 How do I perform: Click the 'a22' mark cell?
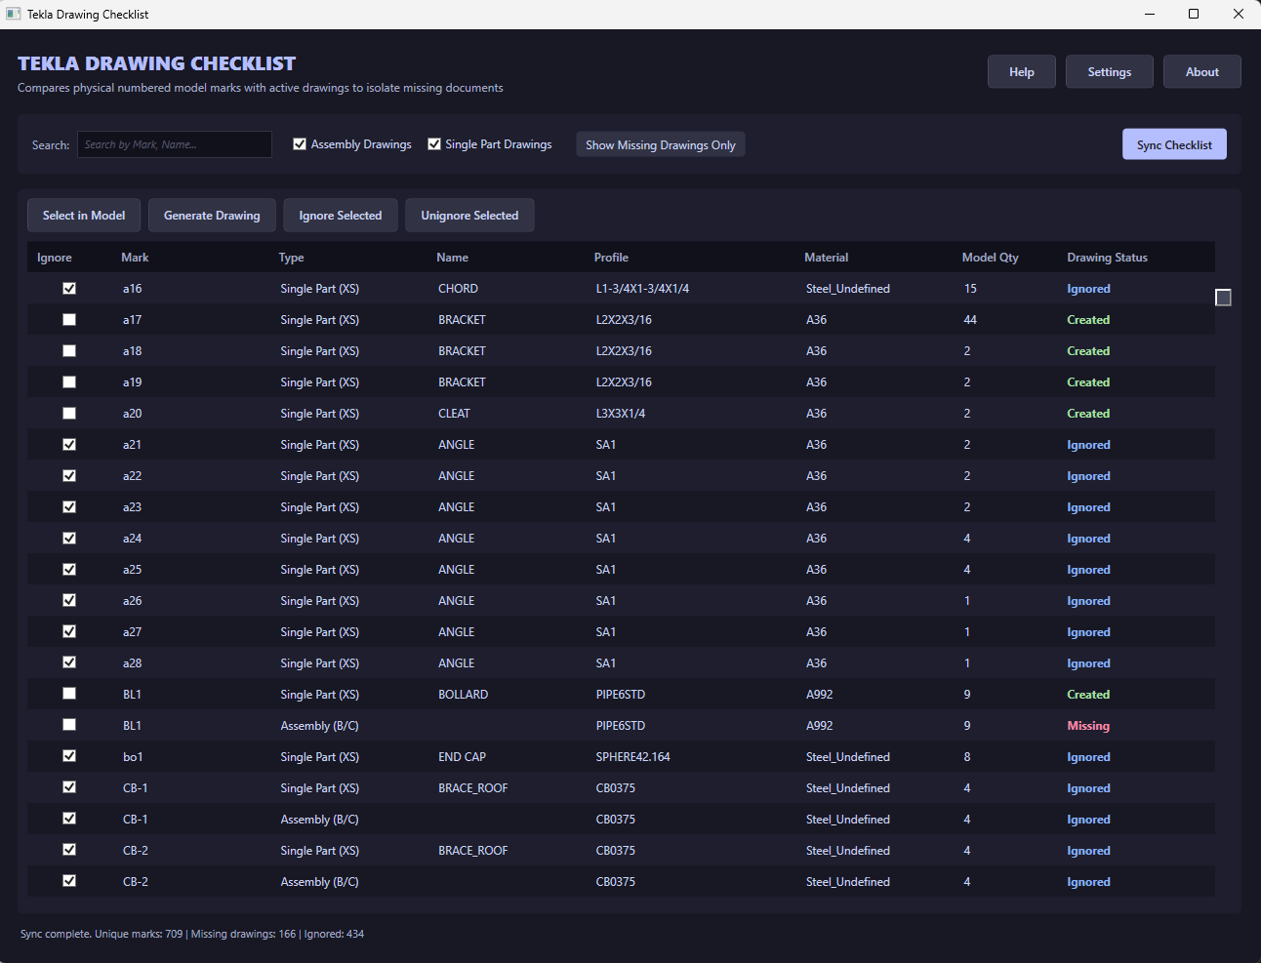click(132, 476)
